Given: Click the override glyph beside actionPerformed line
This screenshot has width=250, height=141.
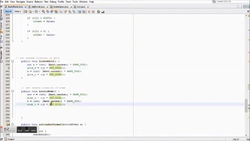Looking at the screenshot, I should pyautogui.click(x=8, y=125).
